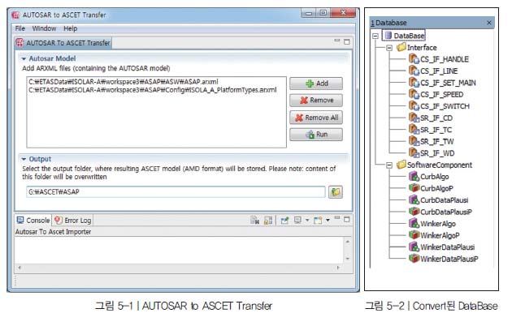This screenshot has height=326, width=512.
Task: Select the Interface folder icon
Action: pos(401,47)
